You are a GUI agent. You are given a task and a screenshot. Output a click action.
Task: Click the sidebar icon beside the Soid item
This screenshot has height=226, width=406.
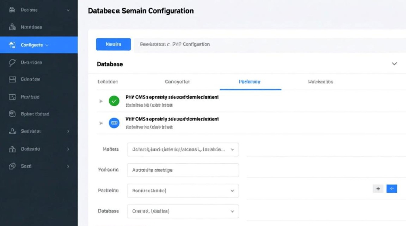point(12,166)
